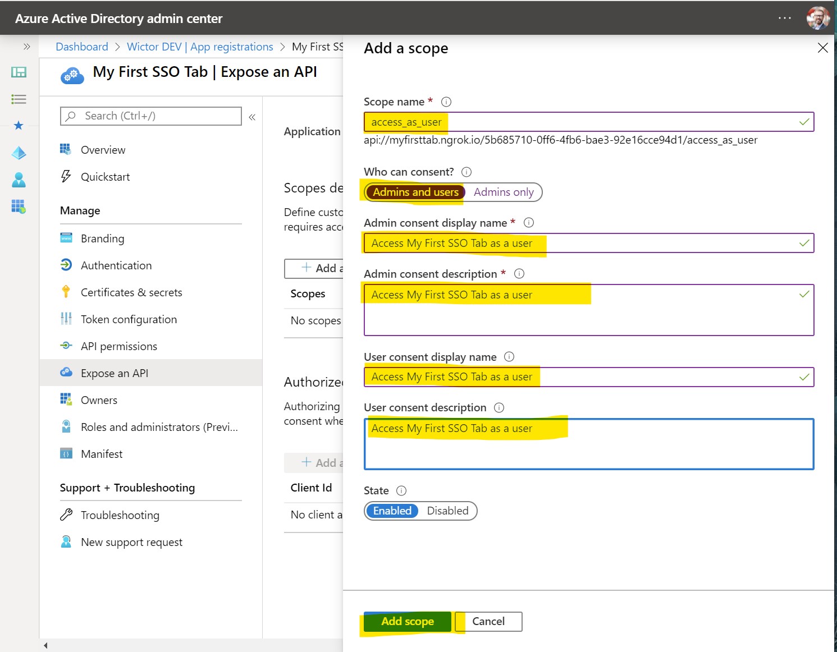Click the horizontal scrollbar left arrow
The image size is (837, 652).
pos(45,645)
